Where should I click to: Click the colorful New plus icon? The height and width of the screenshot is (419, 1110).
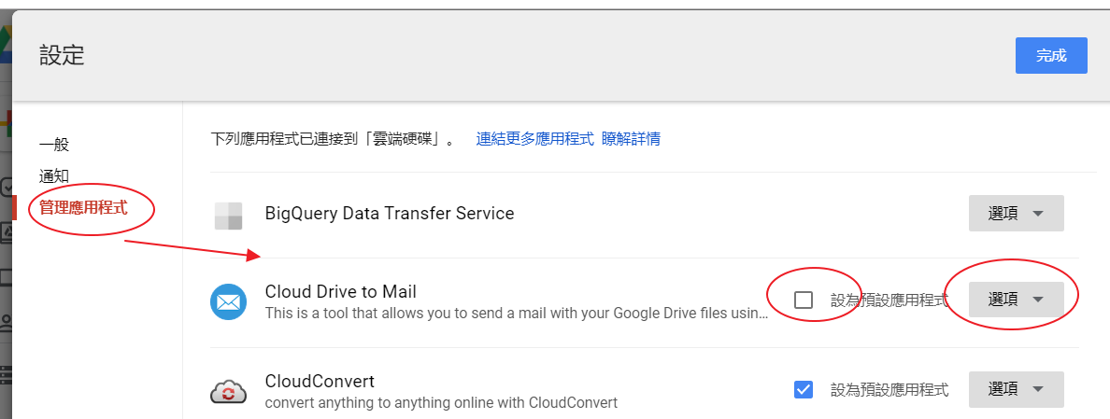pyautogui.click(x=5, y=122)
